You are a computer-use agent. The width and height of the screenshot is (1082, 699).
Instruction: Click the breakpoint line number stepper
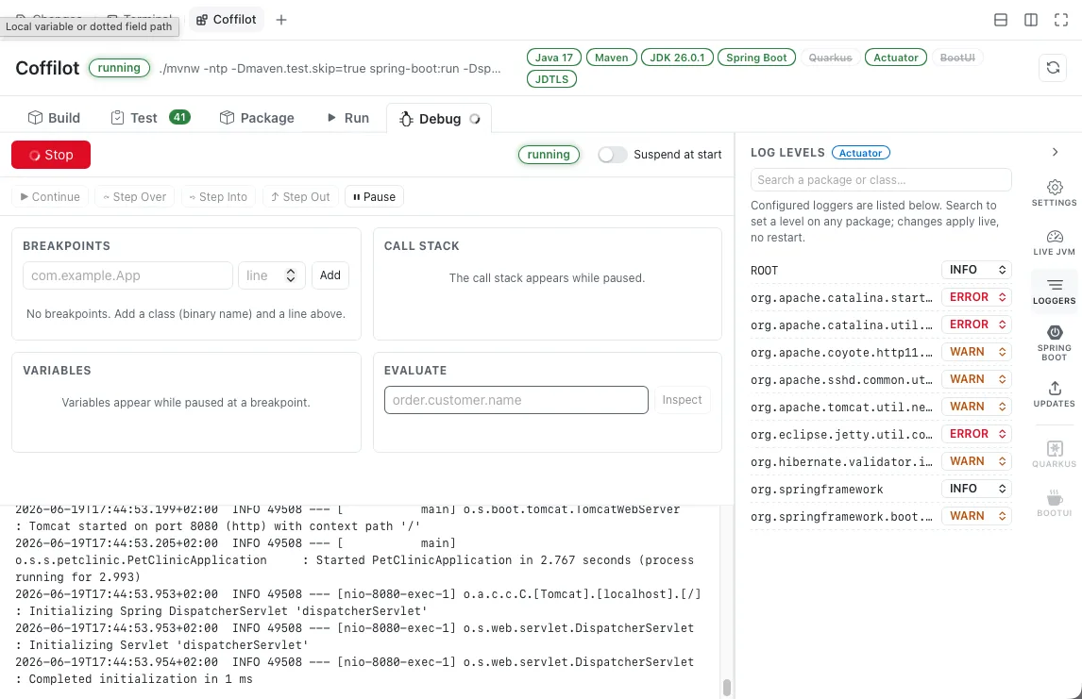coord(291,275)
